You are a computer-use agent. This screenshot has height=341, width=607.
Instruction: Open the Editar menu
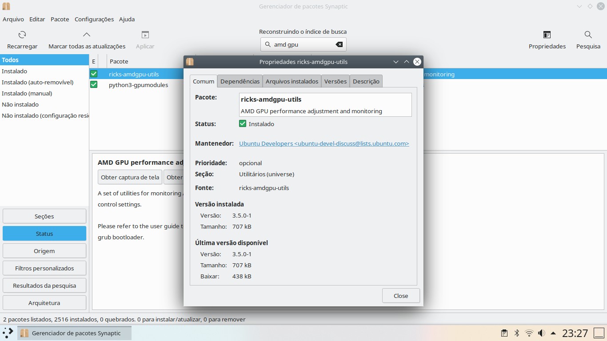tap(37, 19)
